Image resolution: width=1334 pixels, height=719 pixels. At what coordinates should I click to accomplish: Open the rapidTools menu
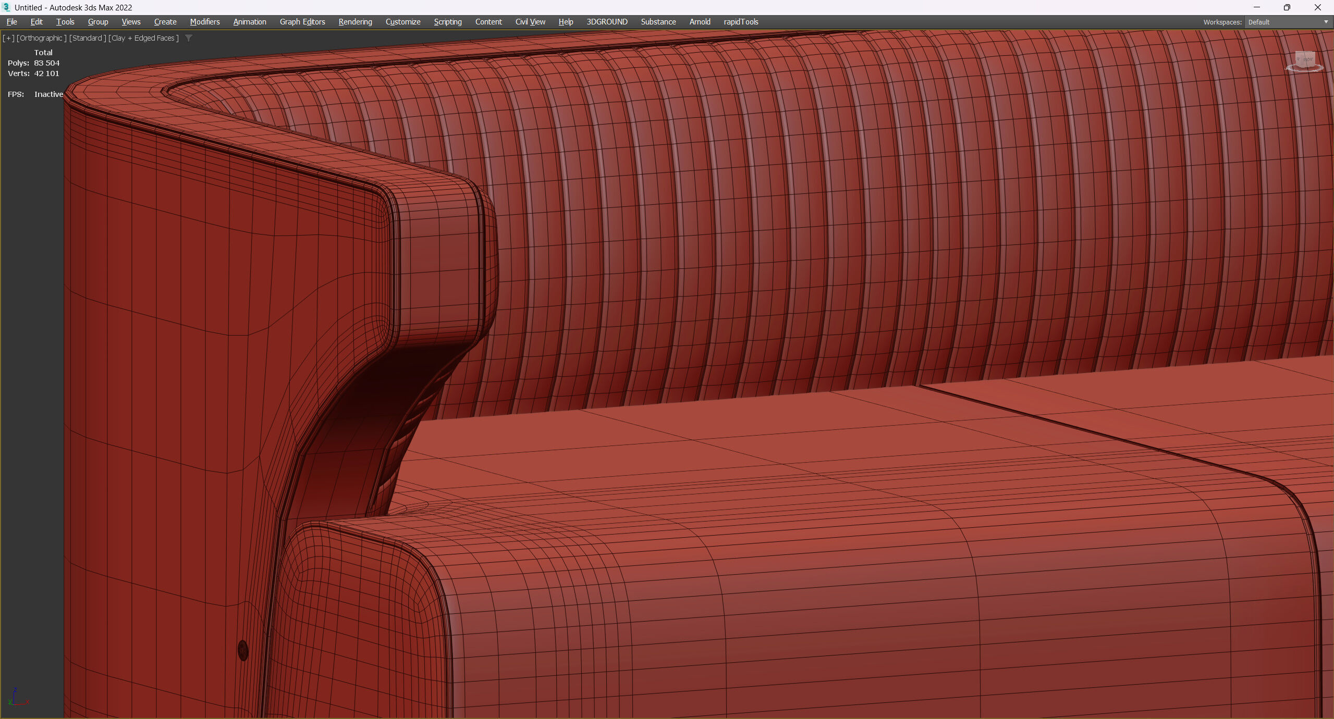click(x=741, y=22)
